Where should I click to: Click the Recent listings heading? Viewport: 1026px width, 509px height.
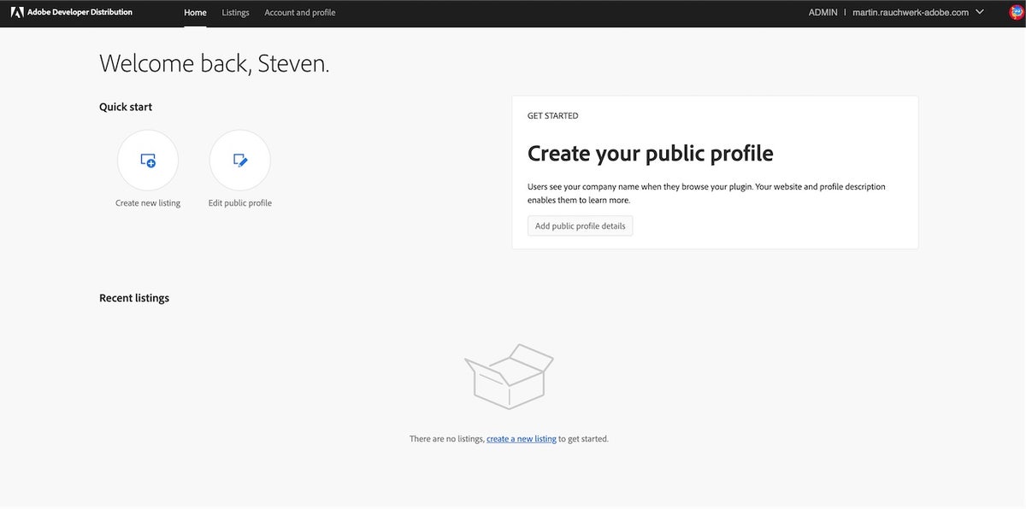pyautogui.click(x=134, y=298)
